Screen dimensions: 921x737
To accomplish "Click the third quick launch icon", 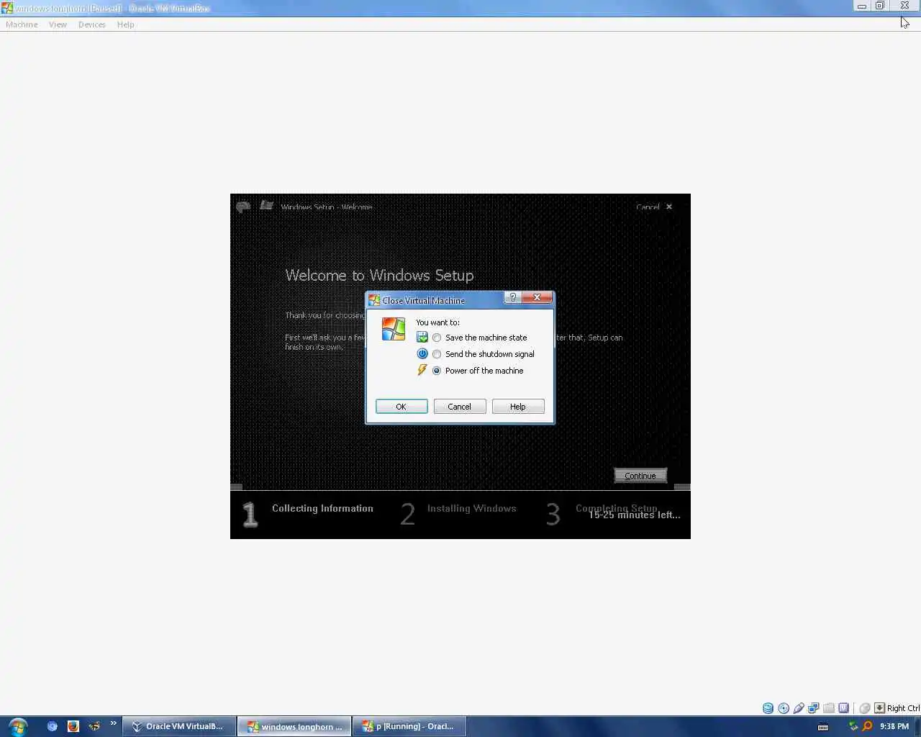I will [94, 726].
